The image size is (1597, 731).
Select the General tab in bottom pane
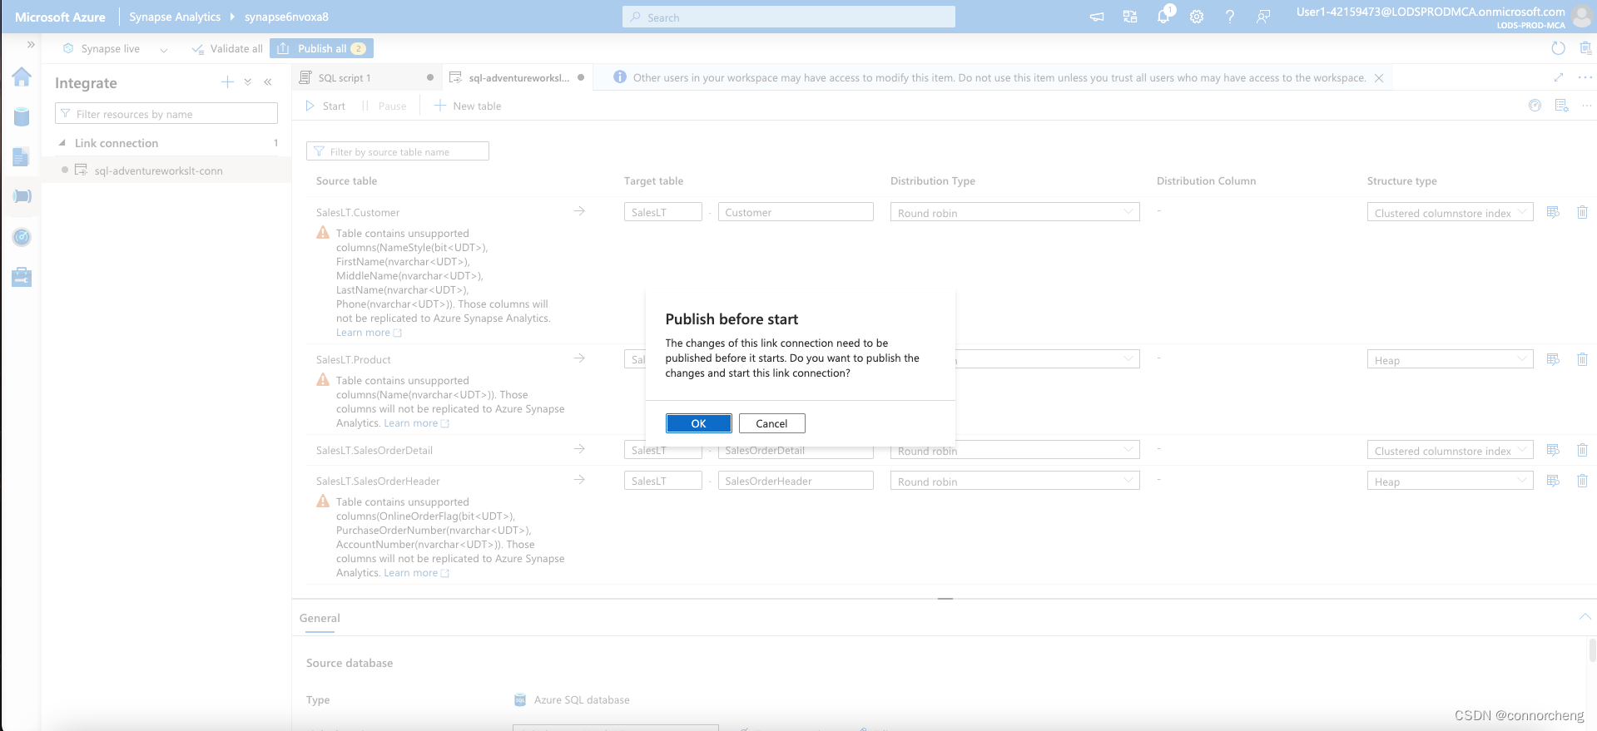[x=320, y=618]
